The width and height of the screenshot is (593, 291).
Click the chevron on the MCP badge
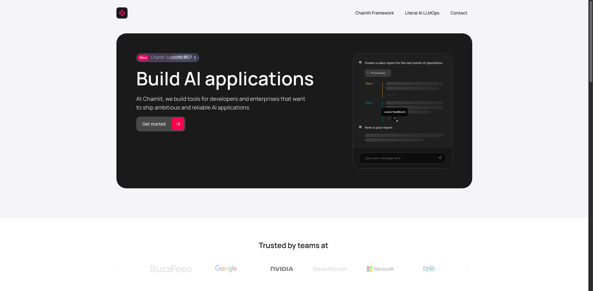pyautogui.click(x=195, y=58)
